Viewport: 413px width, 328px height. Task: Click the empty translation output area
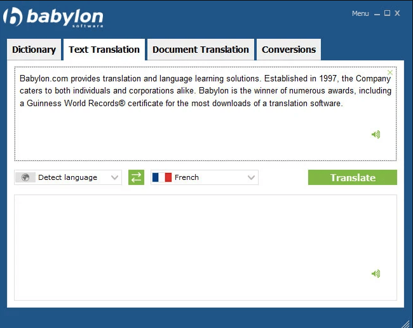click(x=205, y=247)
